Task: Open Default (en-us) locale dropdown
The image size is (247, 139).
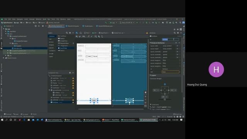Action: (x=118, y=33)
